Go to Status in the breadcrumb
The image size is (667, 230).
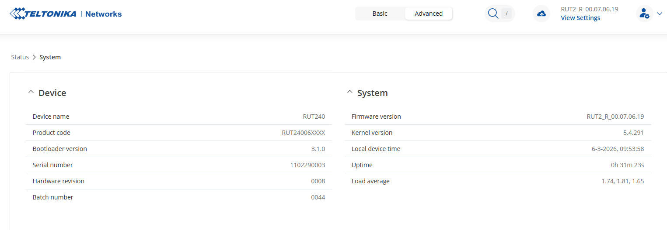(20, 57)
